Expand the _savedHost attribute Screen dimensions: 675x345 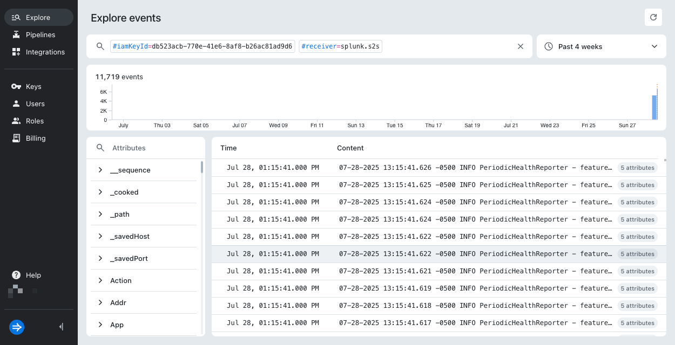point(100,236)
